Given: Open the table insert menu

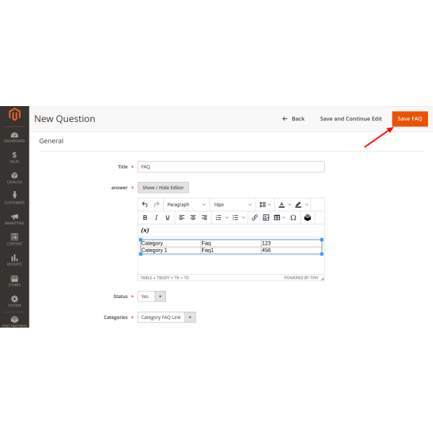Looking at the screenshot, I should 279,218.
